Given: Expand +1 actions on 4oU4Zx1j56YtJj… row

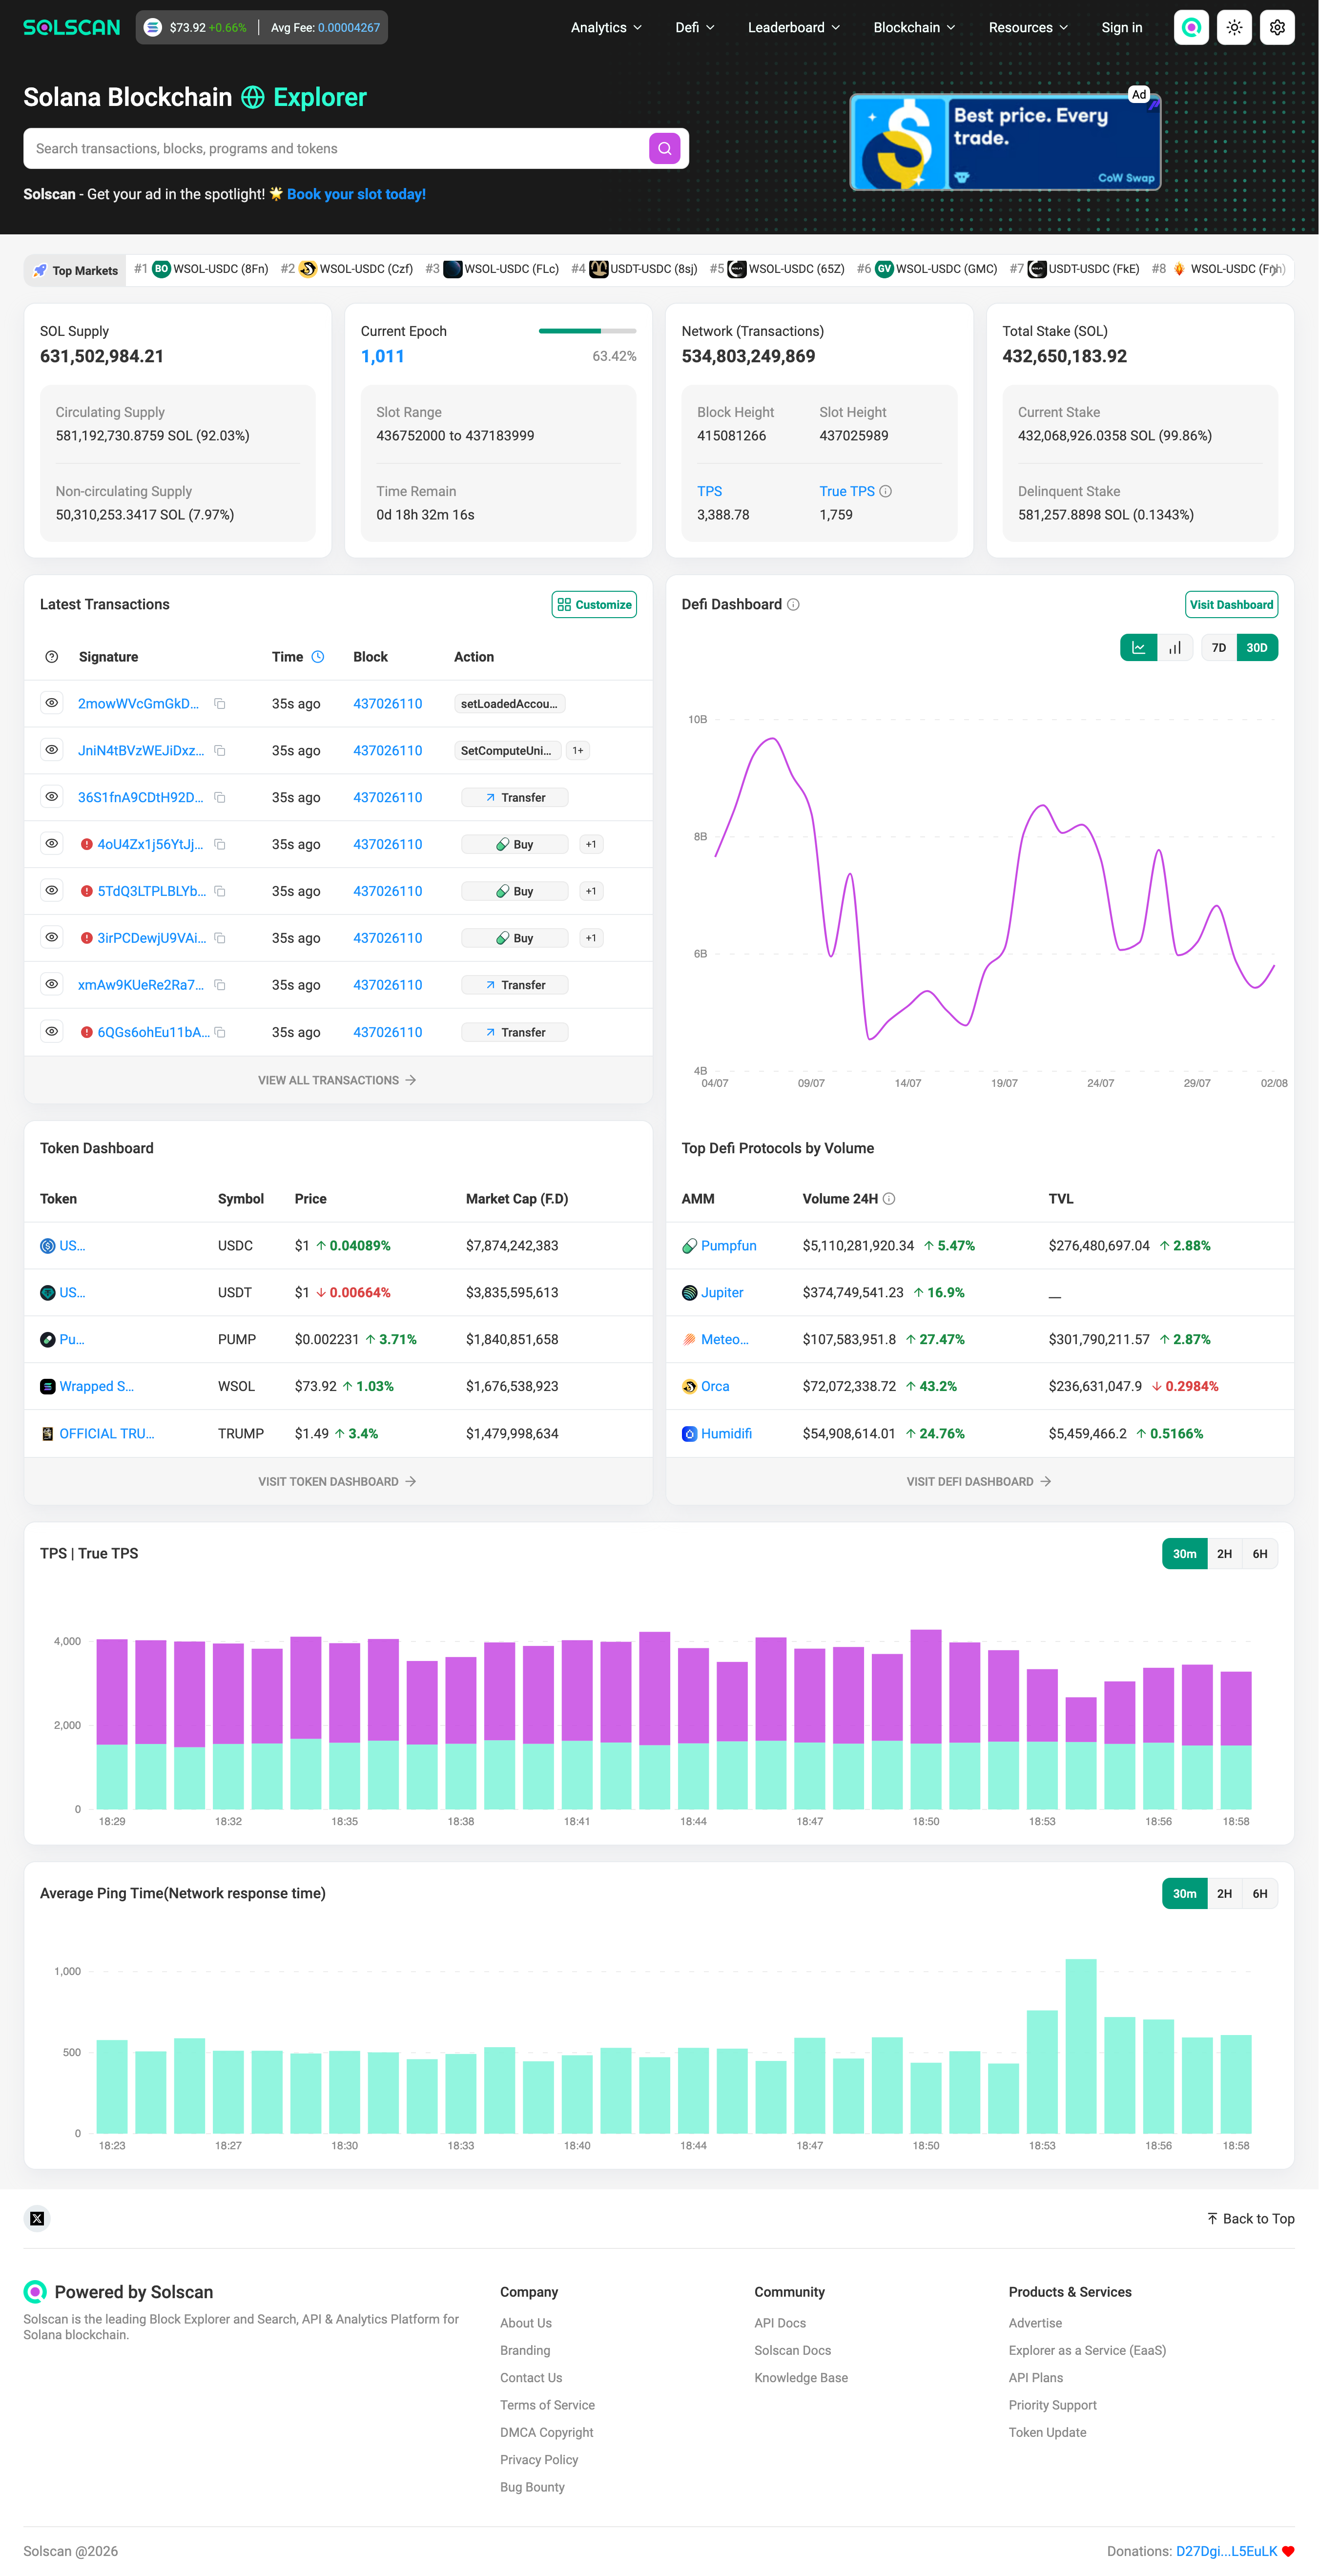Looking at the screenshot, I should click(591, 845).
